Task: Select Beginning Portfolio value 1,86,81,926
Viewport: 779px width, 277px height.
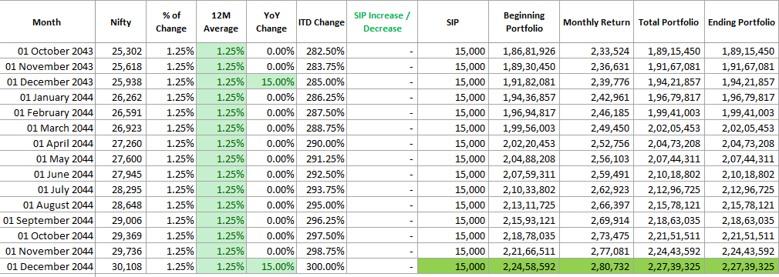Action: point(524,51)
